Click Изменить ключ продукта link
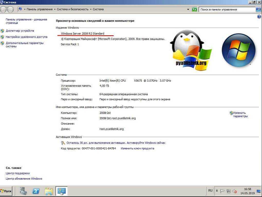This screenshot has height=197, width=262. pyautogui.click(x=137, y=148)
